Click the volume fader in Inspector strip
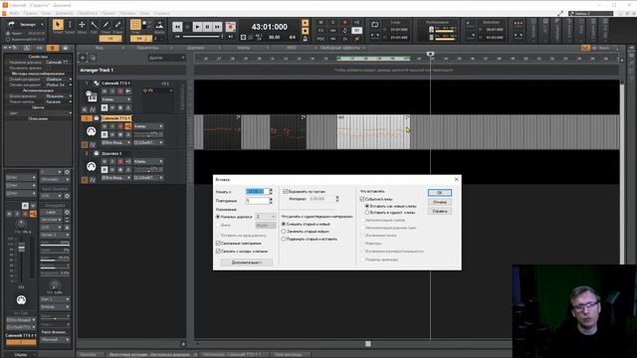The image size is (637, 358). pyautogui.click(x=22, y=247)
